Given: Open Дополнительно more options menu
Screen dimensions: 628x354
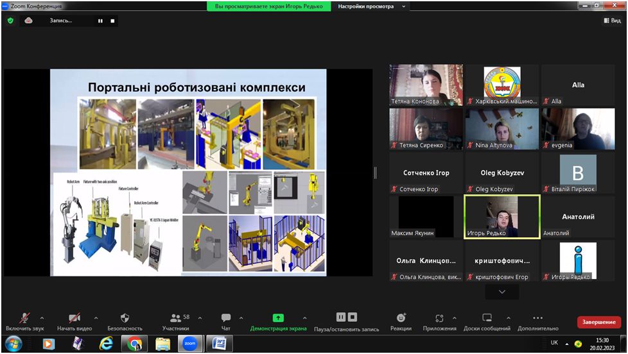Looking at the screenshot, I should (538, 322).
